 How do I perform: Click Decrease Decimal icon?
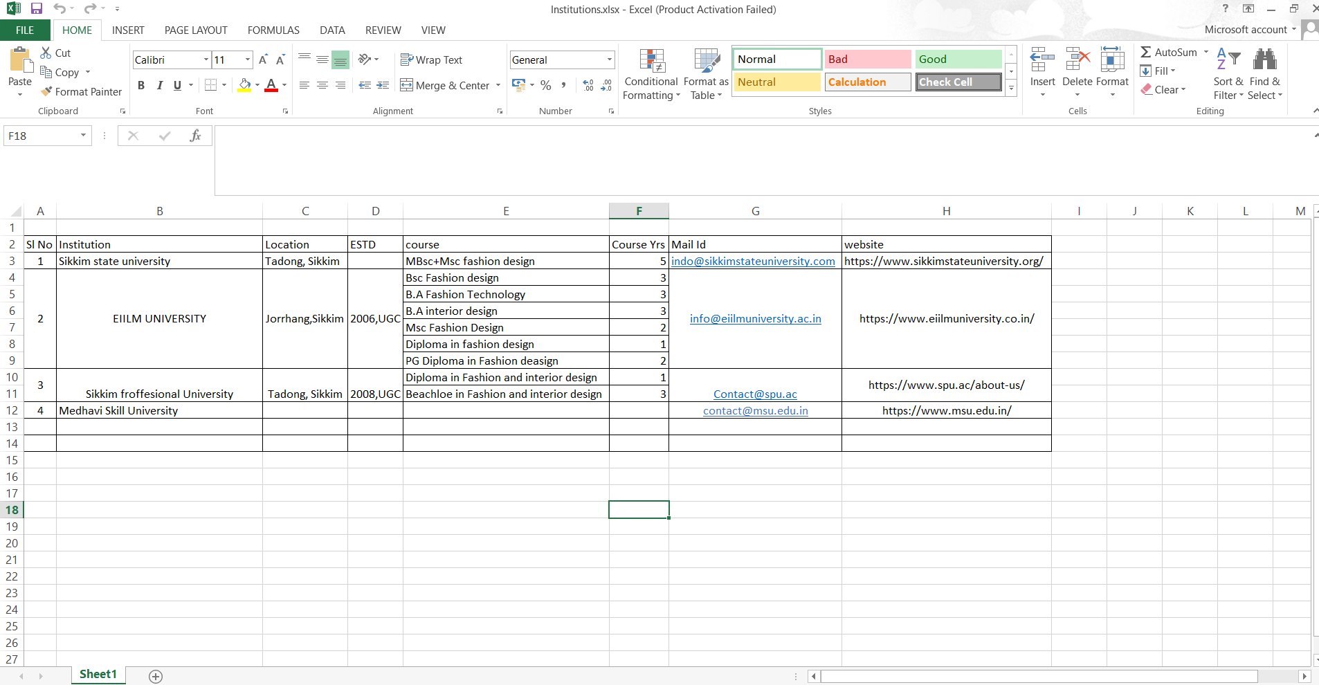[606, 85]
